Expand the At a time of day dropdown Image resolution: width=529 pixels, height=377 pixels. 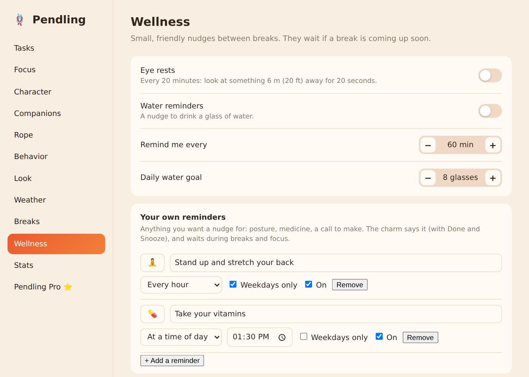(x=181, y=337)
